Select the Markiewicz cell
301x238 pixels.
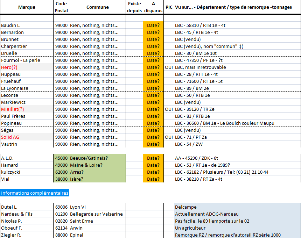pos(27,102)
